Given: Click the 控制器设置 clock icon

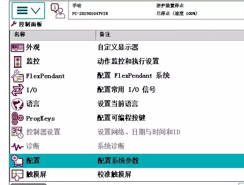Looking at the screenshot, I should (x=17, y=132).
